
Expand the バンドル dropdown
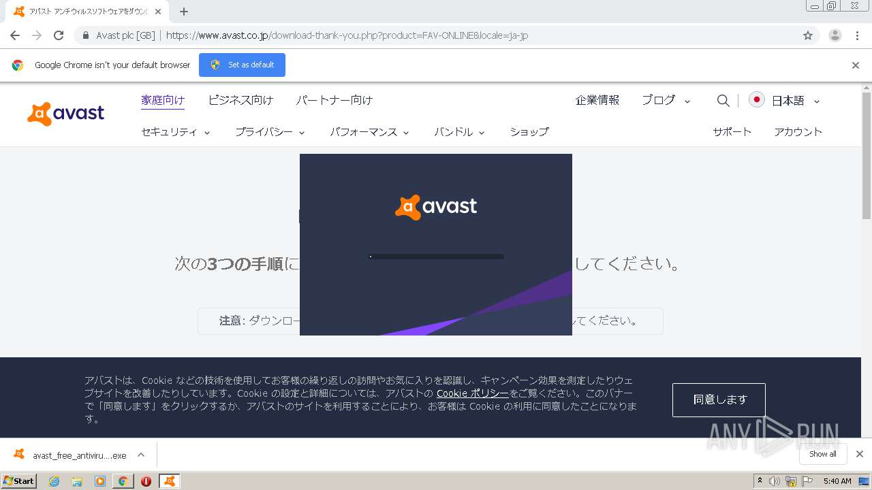[x=459, y=132]
